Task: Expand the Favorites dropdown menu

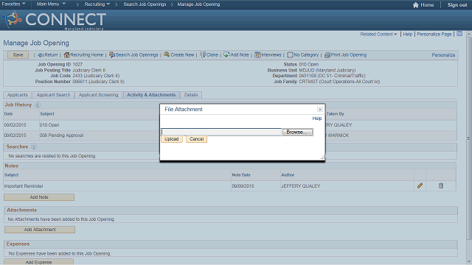Action: tap(13, 4)
